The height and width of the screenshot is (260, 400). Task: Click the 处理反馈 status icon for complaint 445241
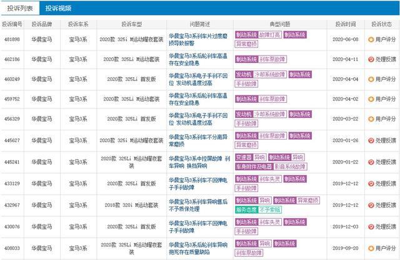tap(371, 162)
